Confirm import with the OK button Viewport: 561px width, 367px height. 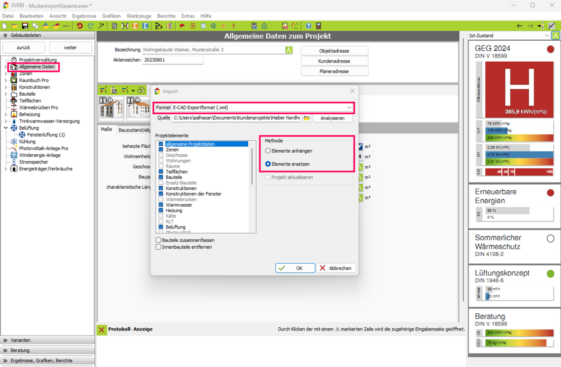tap(295, 268)
